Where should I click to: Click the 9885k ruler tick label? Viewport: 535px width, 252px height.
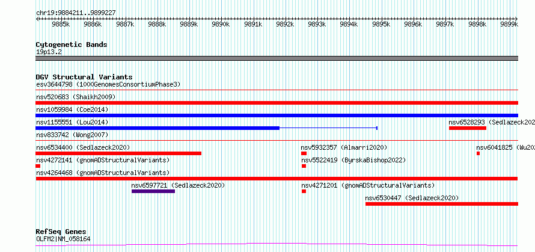(61, 24)
